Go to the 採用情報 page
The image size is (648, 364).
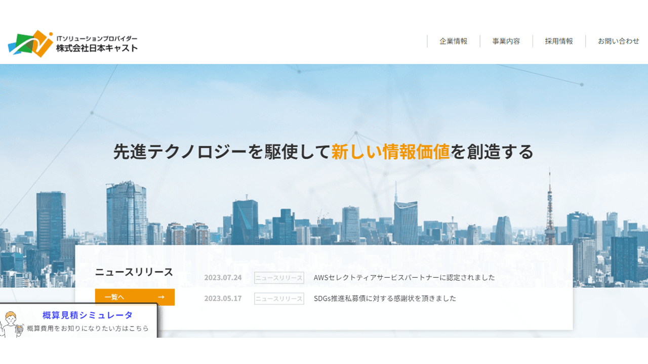click(x=559, y=41)
